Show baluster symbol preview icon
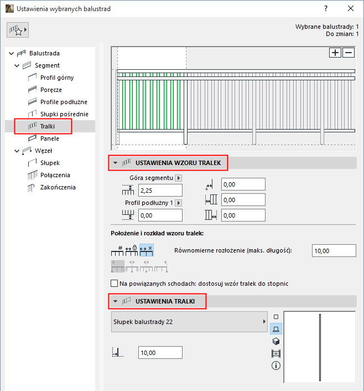Screen dimensions: 364x391 coord(276,353)
